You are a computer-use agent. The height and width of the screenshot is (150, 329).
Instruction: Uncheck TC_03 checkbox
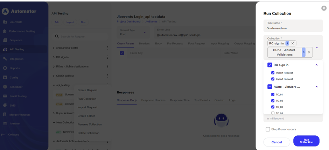coord(273,107)
